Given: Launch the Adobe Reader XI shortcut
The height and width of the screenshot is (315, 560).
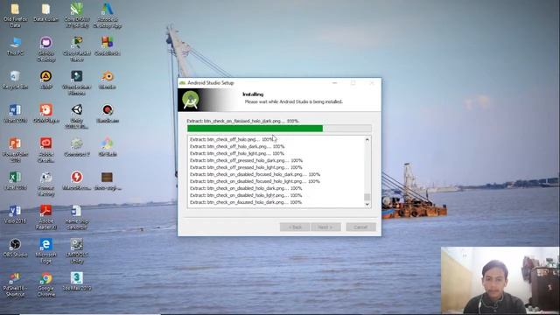Looking at the screenshot, I should [x=45, y=217].
